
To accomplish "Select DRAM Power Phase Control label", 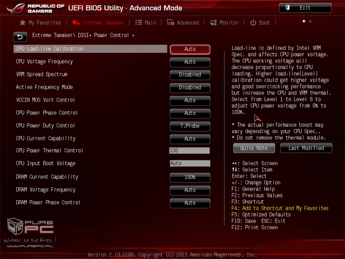I will pyautogui.click(x=48, y=202).
